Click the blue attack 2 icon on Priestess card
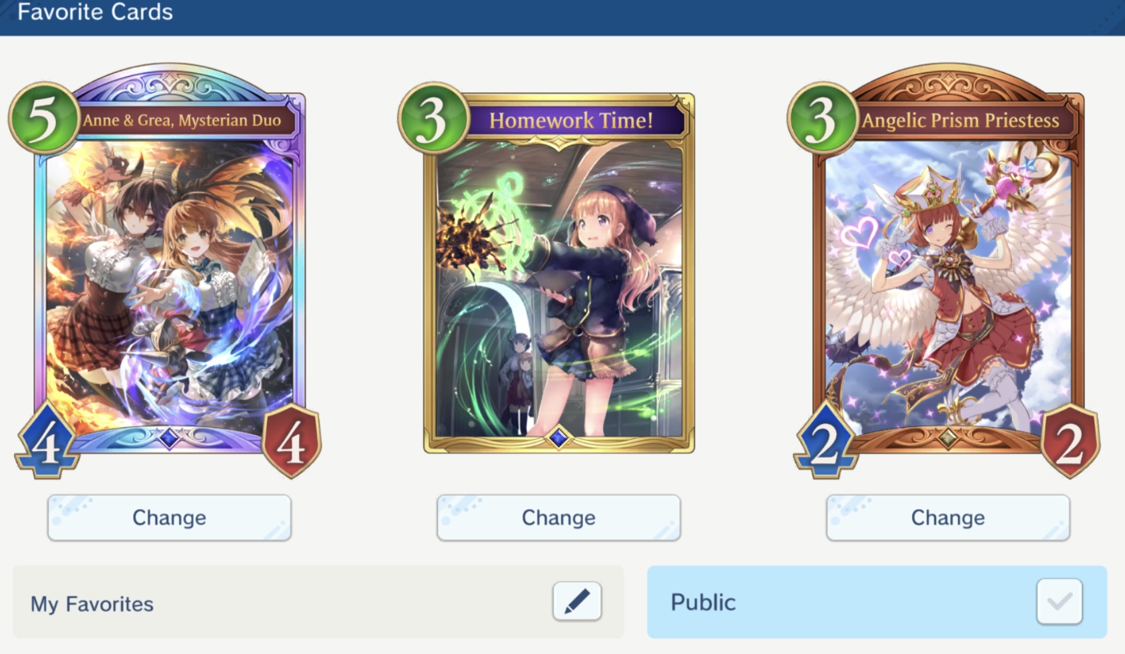The height and width of the screenshot is (654, 1125). pos(825,441)
